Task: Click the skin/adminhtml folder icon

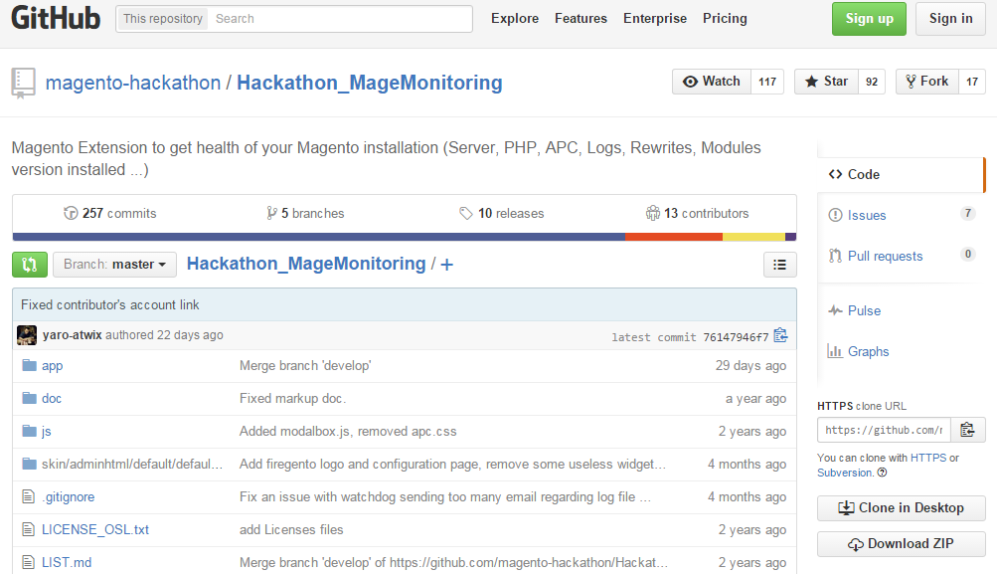Action: pyautogui.click(x=29, y=464)
